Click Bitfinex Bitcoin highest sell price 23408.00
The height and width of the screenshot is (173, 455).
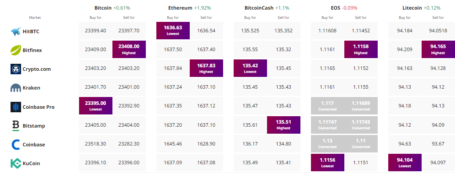tap(129, 49)
